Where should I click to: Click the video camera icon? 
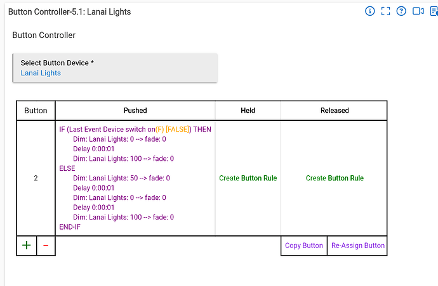(418, 11)
